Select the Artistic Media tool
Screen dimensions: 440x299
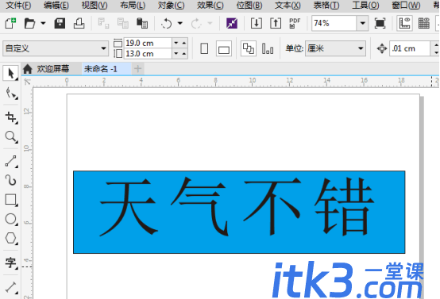(11, 180)
